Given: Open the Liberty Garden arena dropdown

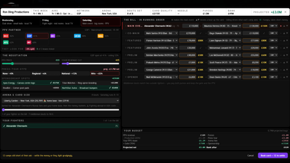Looking at the screenshot, I should [61, 101].
